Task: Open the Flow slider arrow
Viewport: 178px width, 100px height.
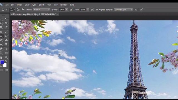Action: click(88, 10)
